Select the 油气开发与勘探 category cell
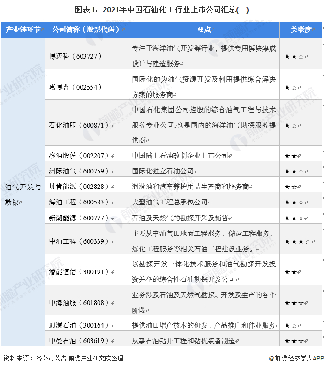This screenshot has width=324, height=368. (23, 192)
